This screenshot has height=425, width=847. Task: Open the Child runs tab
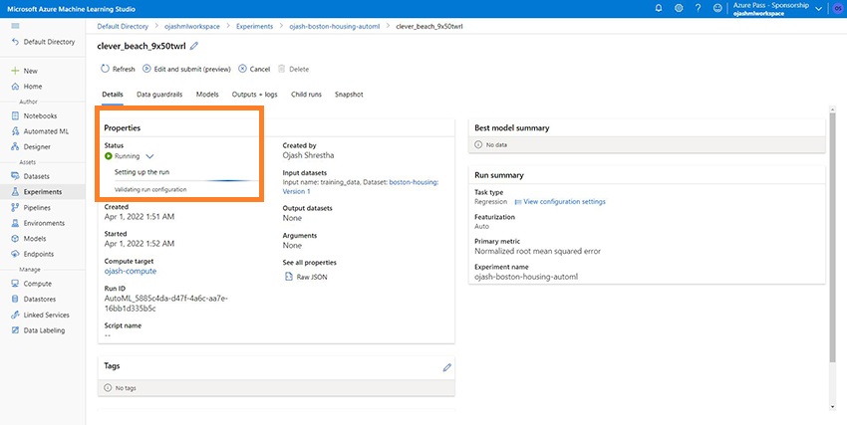(306, 95)
